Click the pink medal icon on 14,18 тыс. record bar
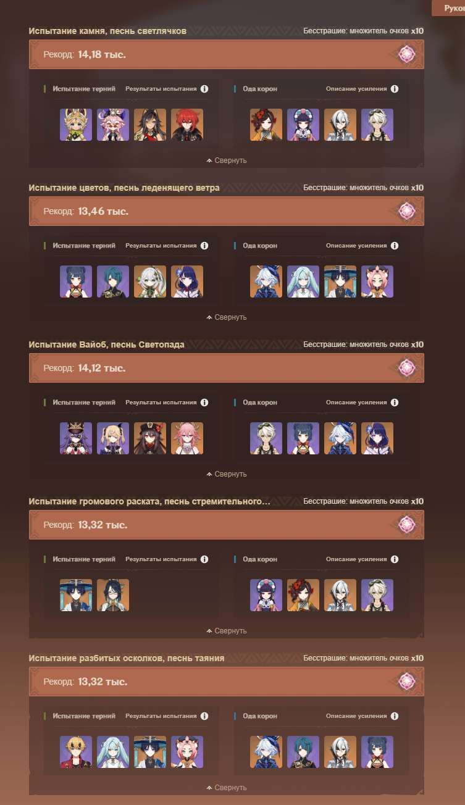The width and height of the screenshot is (465, 805). coord(406,54)
